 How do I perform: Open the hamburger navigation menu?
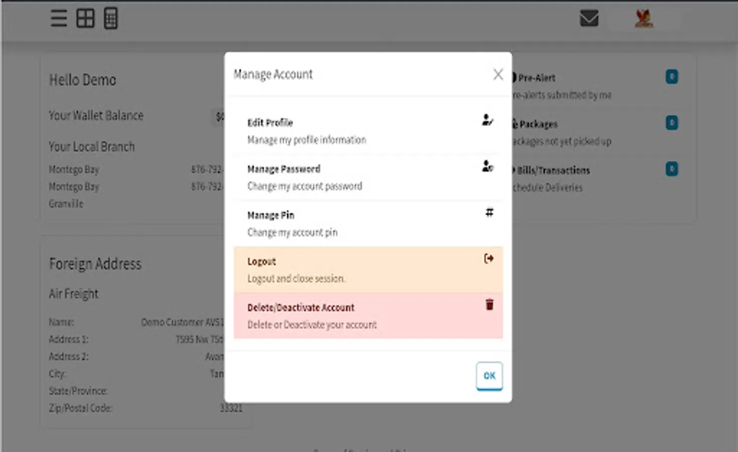tap(58, 19)
